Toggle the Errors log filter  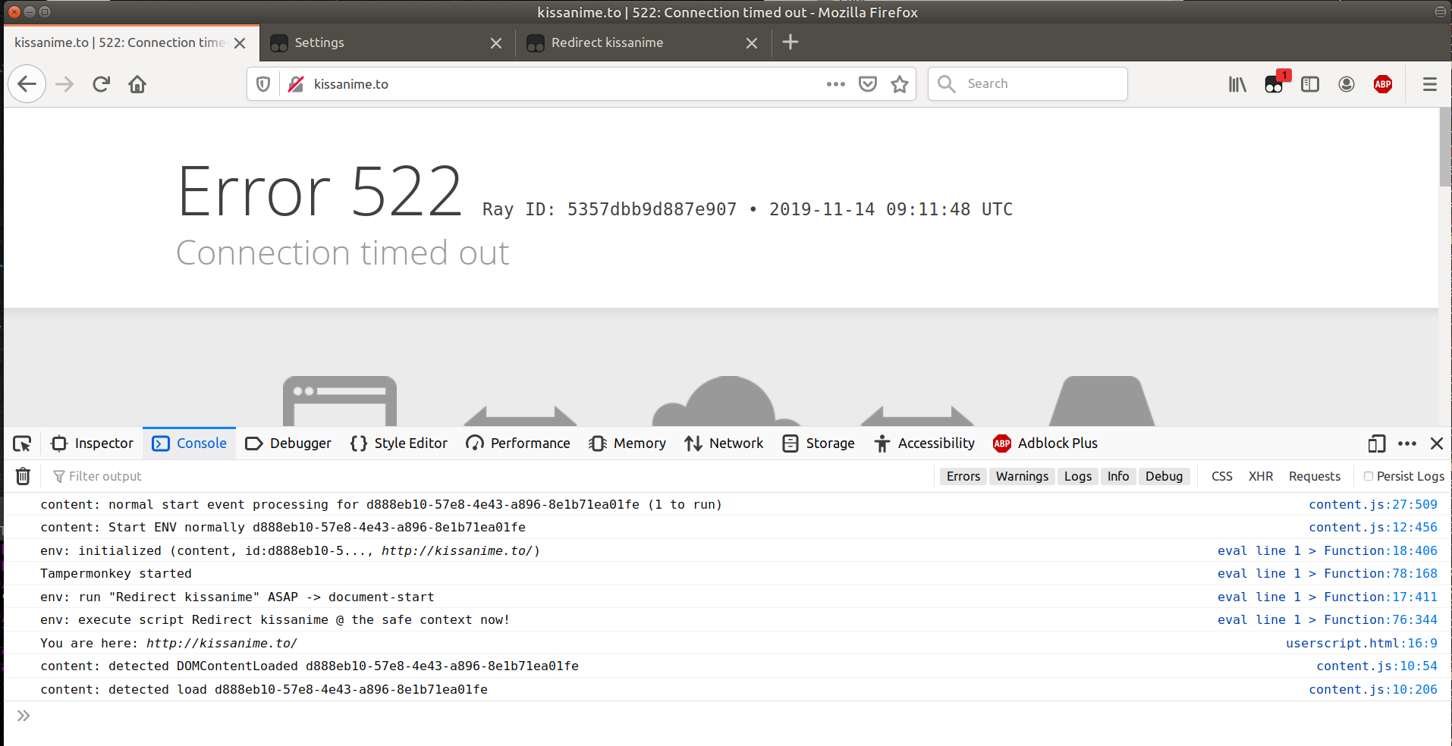(x=962, y=476)
